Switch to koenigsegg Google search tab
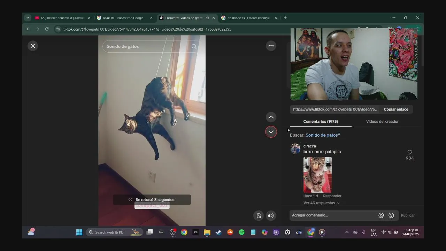 click(x=249, y=18)
